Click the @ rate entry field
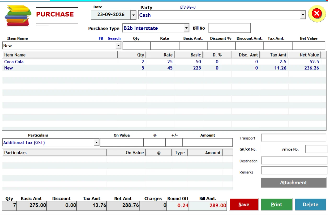The image size is (328, 215). (x=154, y=143)
